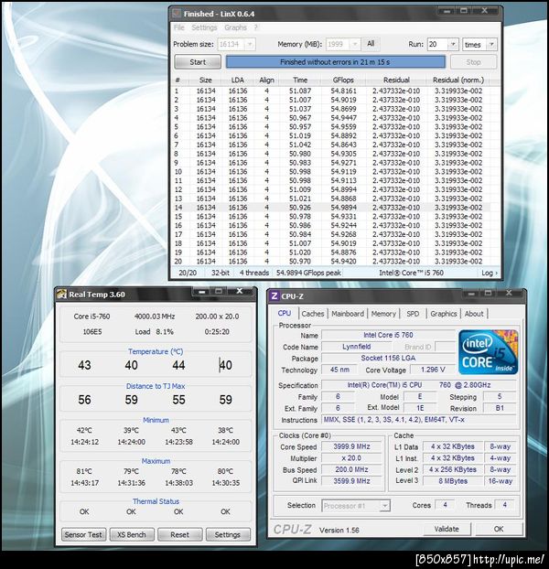Open the Run count dropdown showing 20
The image size is (549, 569).
[453, 44]
